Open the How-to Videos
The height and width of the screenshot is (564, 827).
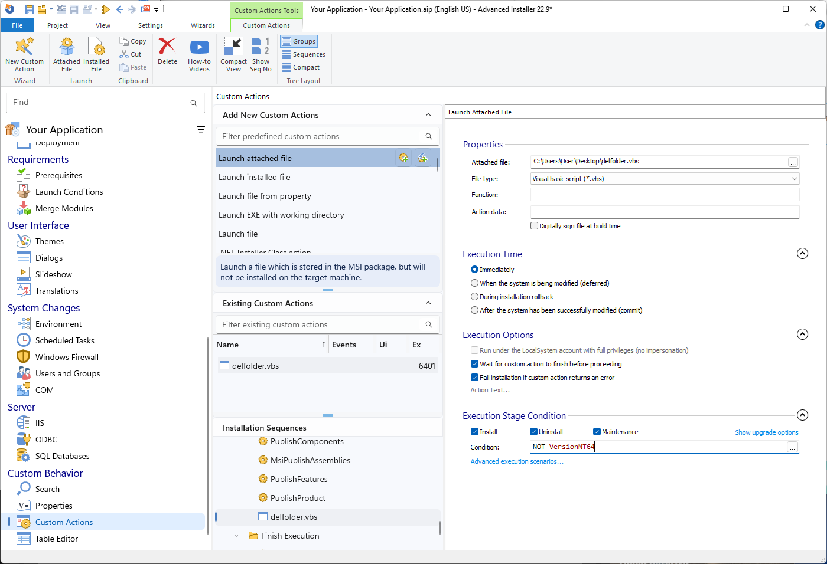coord(199,53)
